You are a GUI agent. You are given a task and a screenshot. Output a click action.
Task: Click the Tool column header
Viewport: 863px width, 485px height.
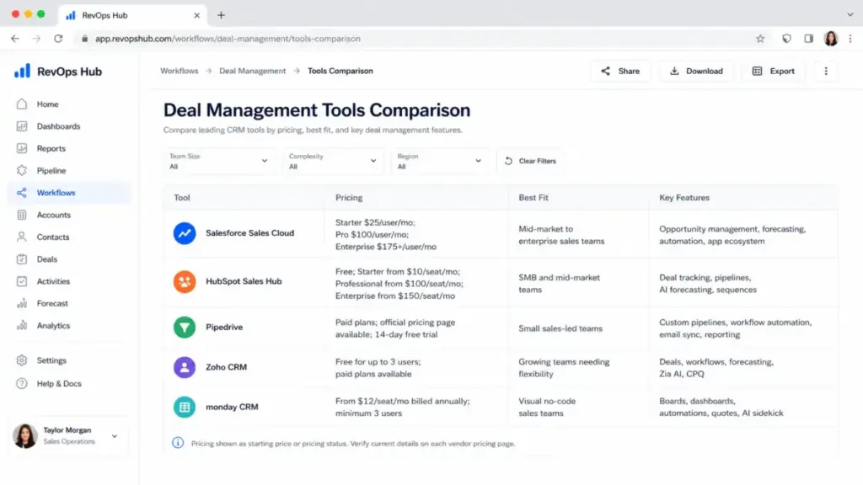point(182,197)
